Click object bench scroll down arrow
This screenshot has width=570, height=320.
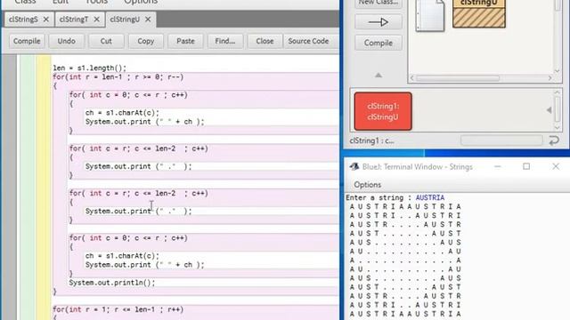(x=558, y=127)
